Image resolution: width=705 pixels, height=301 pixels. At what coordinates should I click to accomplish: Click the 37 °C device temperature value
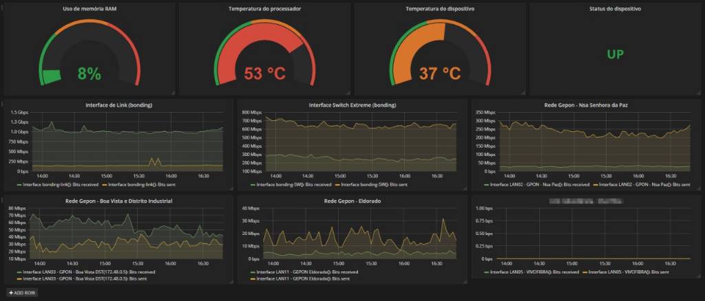[440, 73]
